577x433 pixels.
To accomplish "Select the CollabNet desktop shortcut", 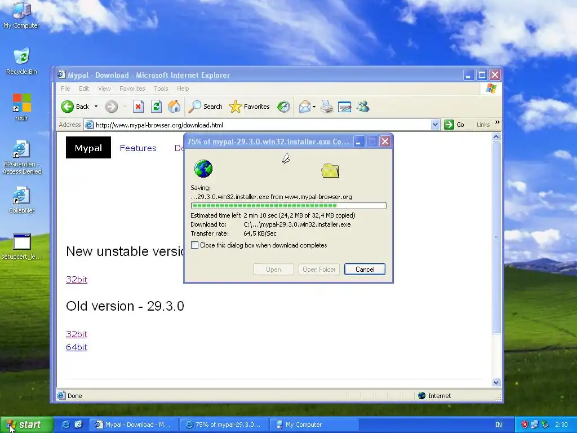I will pos(21,200).
